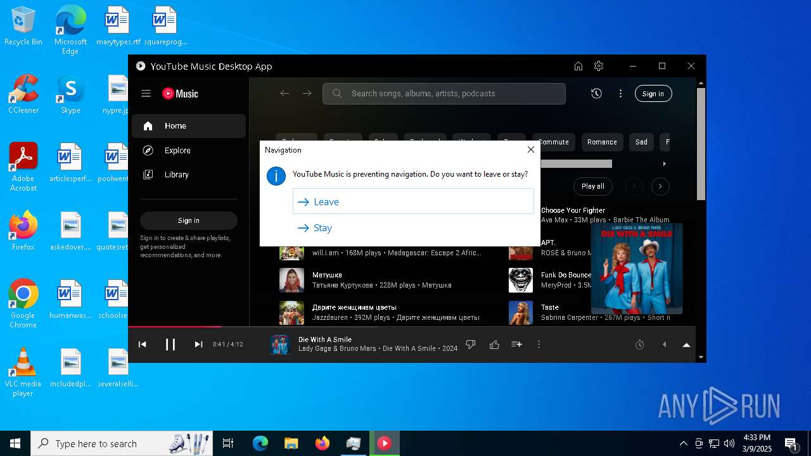Open the Windows Start menu

pyautogui.click(x=15, y=443)
